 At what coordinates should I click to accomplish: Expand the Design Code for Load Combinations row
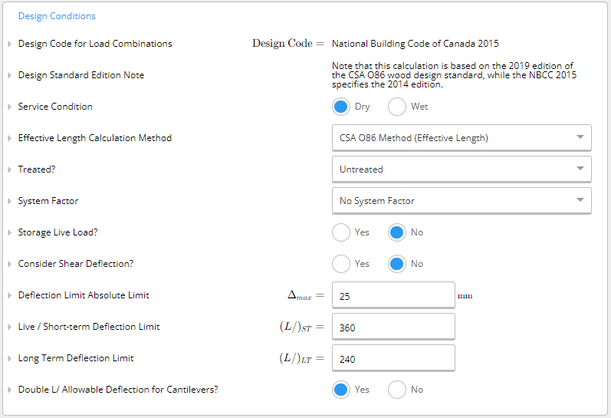pos(10,44)
